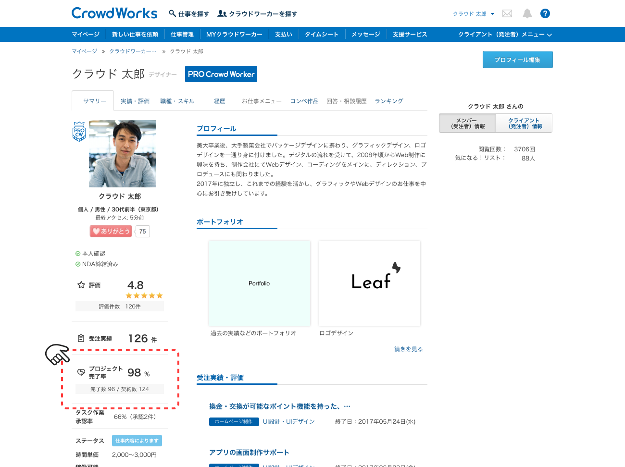Viewport: 625px width, 467px height.
Task: Switch to クライアント(発注者)情報 toggle
Action: point(524,123)
